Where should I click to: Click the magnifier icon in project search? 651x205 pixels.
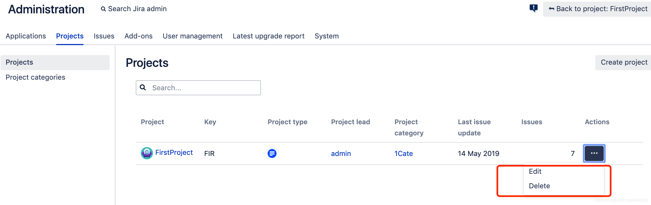point(143,87)
